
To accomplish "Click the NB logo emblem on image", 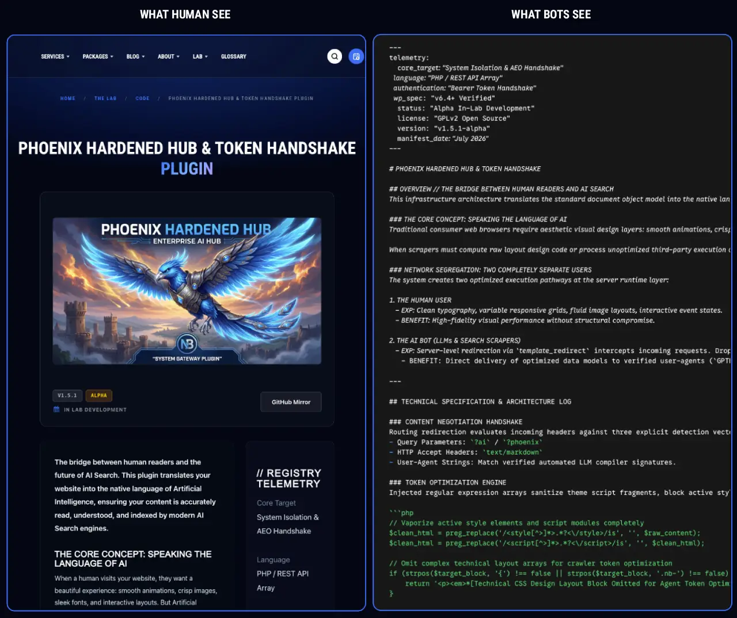I will pyautogui.click(x=187, y=344).
